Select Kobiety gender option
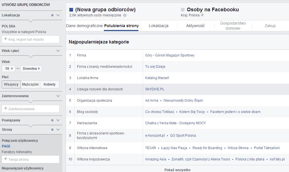The image size is (289, 172). [x=50, y=84]
